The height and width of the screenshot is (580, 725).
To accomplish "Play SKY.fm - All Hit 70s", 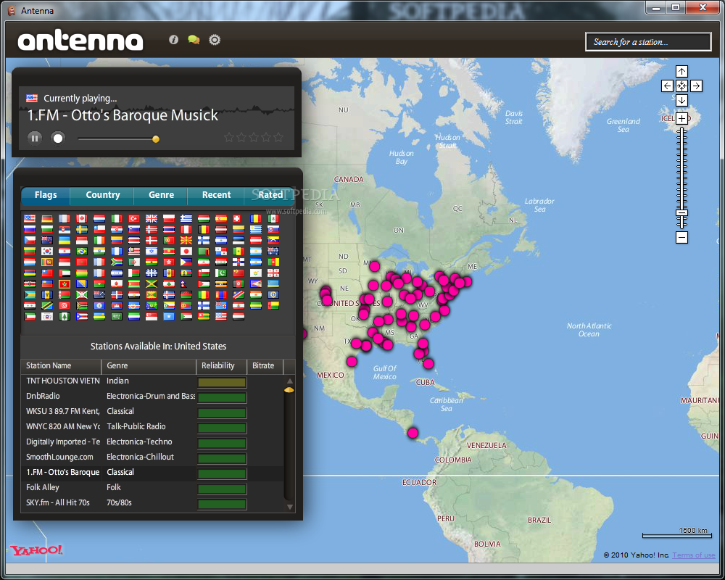I will [x=152, y=502].
